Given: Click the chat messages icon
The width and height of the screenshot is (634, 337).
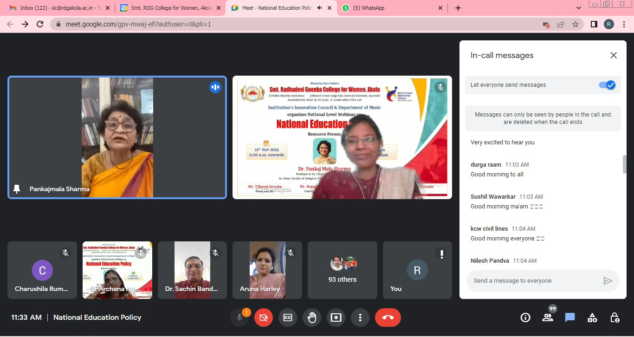Looking at the screenshot, I should [570, 318].
